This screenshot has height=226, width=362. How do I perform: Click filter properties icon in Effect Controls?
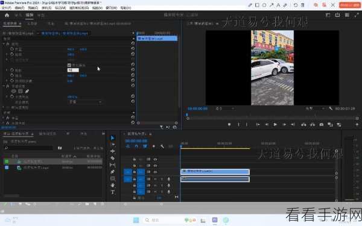[161, 127]
